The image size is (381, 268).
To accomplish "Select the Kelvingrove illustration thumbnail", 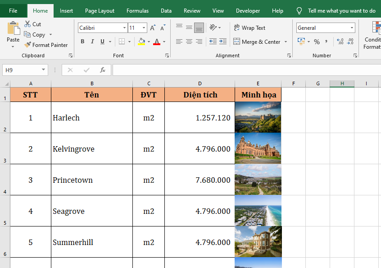I will coord(258,148).
